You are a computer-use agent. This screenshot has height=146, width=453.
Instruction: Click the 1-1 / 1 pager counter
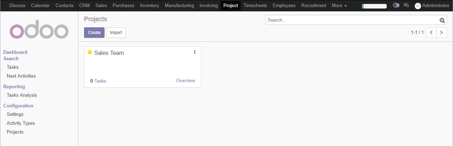point(417,32)
